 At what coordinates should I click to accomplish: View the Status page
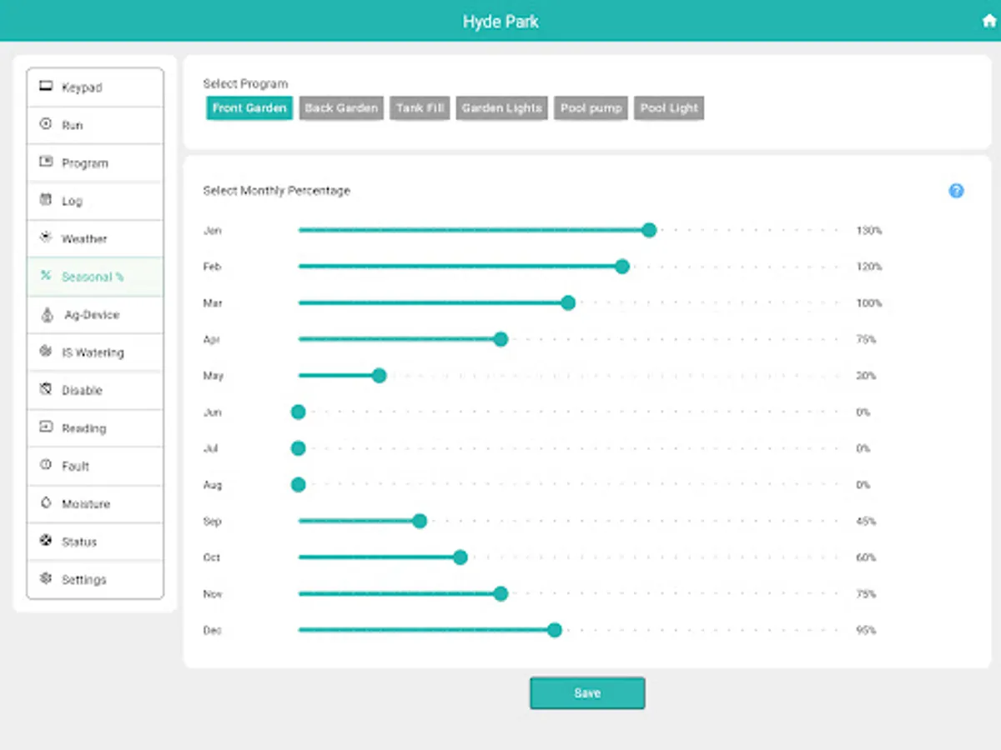[x=78, y=541]
